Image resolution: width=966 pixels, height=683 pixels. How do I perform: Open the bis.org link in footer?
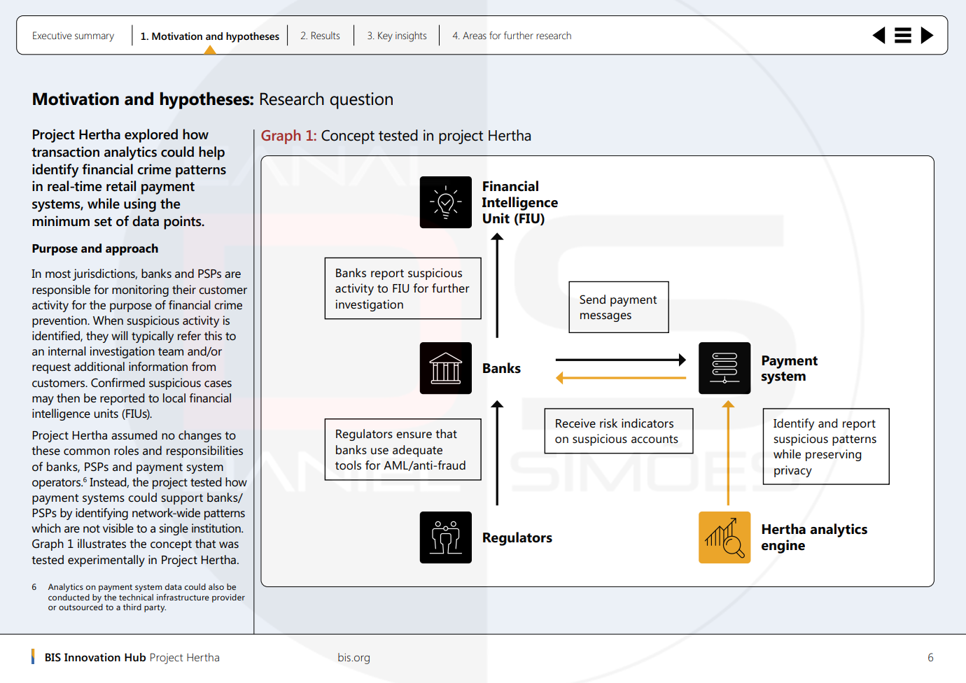(353, 658)
